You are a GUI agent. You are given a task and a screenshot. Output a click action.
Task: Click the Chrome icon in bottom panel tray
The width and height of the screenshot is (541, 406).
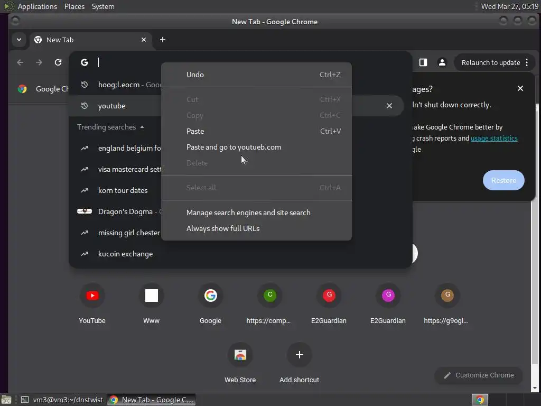click(480, 400)
